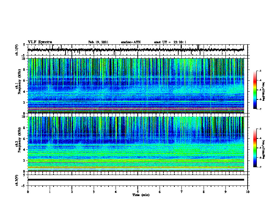Click the "5" tick on ch.1(V) axis
This screenshot has width=279, height=215.
(x=24, y=45)
